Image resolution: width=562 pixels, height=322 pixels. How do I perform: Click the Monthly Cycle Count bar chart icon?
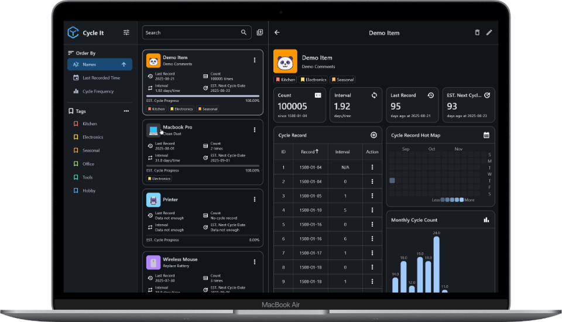(x=486, y=220)
